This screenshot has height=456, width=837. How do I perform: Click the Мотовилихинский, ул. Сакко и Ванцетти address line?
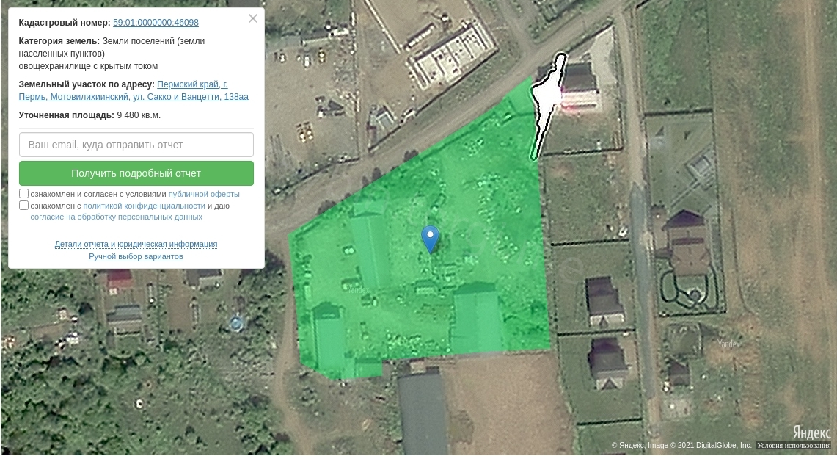coord(134,97)
